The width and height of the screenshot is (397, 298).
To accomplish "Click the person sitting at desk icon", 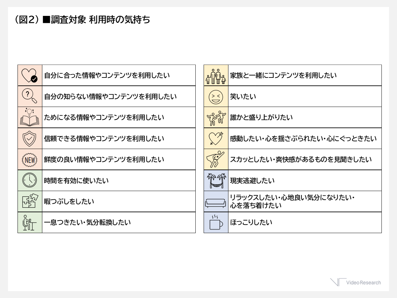I will click(x=29, y=223).
